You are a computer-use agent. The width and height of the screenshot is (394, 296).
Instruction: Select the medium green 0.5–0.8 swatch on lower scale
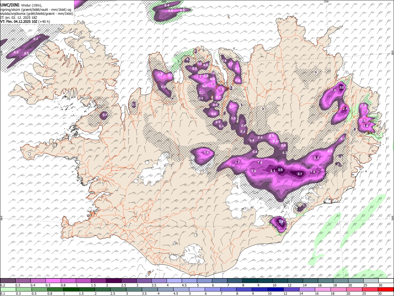(39, 290)
